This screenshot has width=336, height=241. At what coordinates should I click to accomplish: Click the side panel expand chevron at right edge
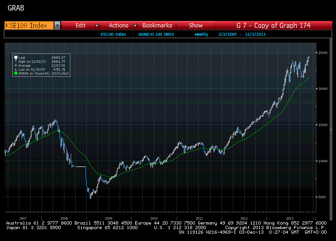pos(331,129)
